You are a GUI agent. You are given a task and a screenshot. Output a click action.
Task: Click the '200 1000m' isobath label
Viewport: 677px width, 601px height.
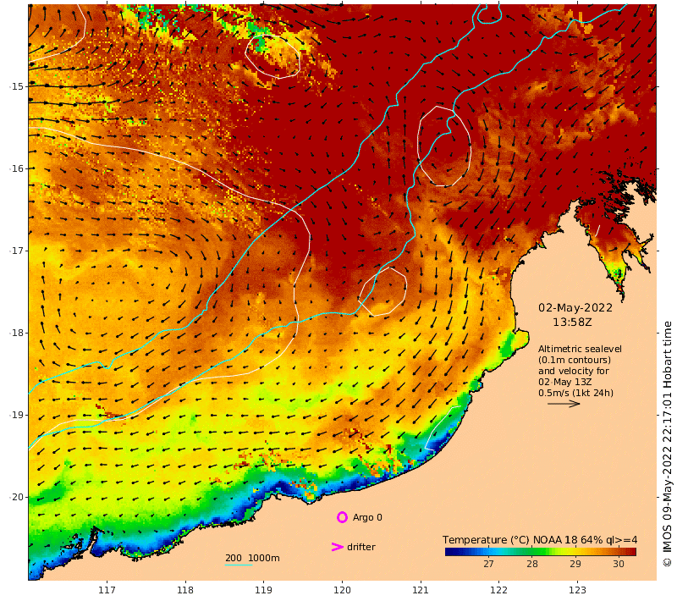(252, 558)
